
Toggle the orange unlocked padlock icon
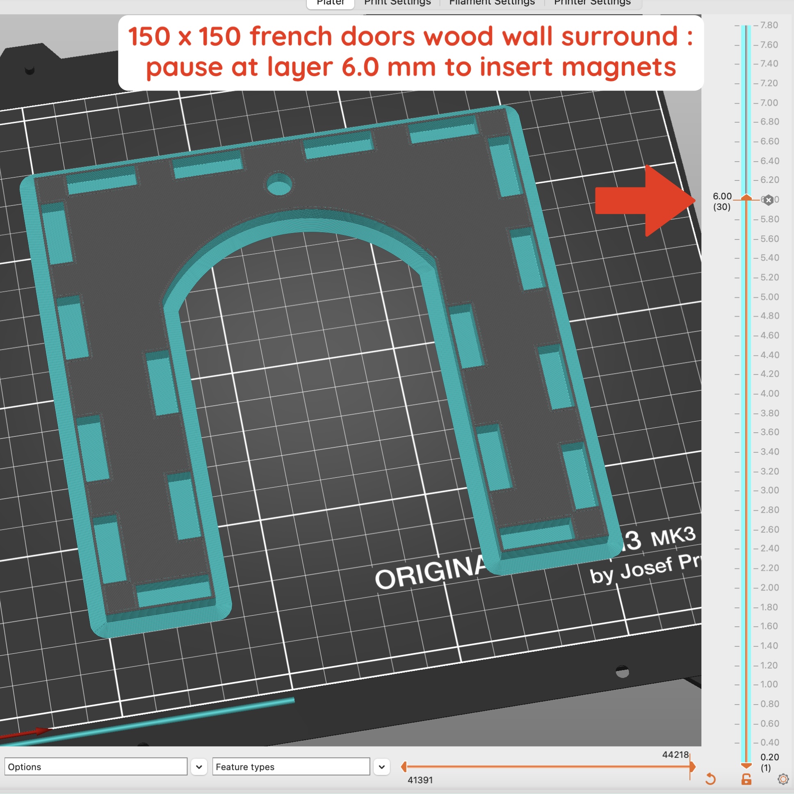coord(746,779)
